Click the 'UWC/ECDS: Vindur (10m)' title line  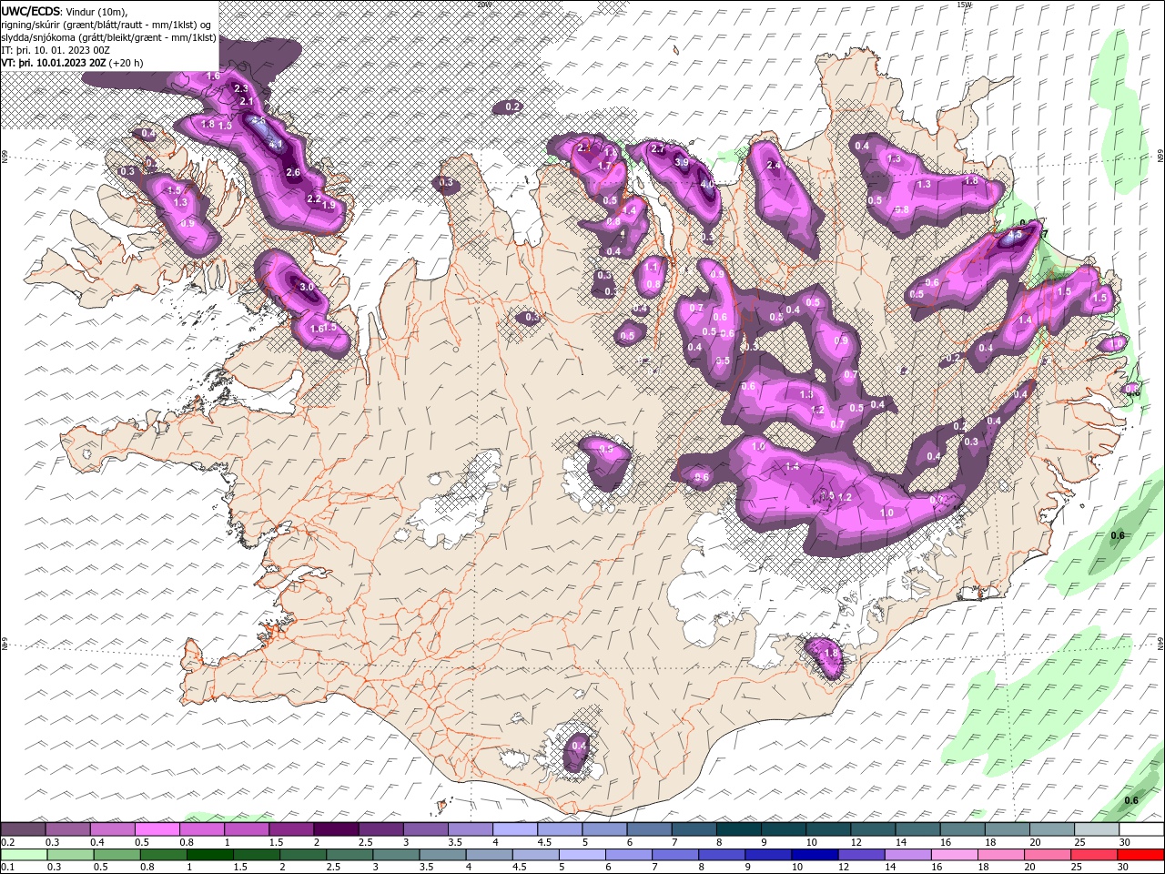(x=65, y=11)
